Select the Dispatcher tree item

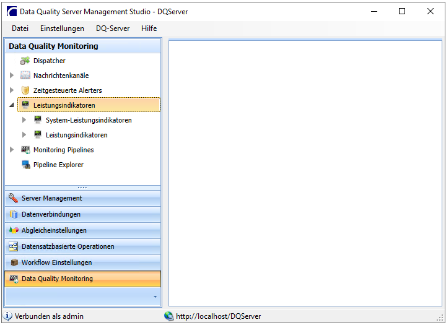pos(49,61)
